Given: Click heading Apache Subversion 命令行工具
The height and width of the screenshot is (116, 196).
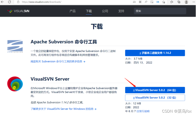Looking at the screenshot, I should (64, 42).
